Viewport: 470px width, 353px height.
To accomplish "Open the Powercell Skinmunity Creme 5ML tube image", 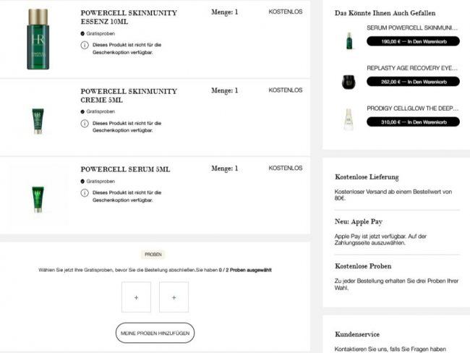I will [x=38, y=122].
